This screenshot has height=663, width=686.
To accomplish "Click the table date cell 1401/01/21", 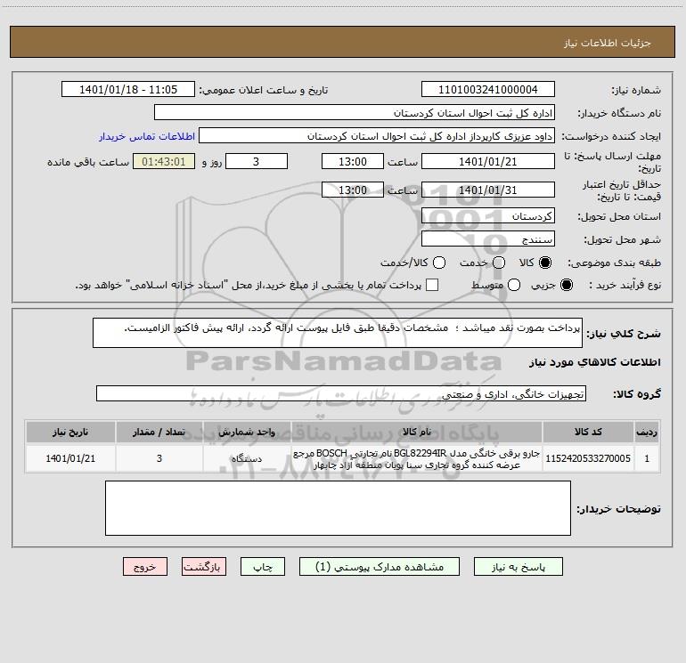I will click(x=70, y=458).
